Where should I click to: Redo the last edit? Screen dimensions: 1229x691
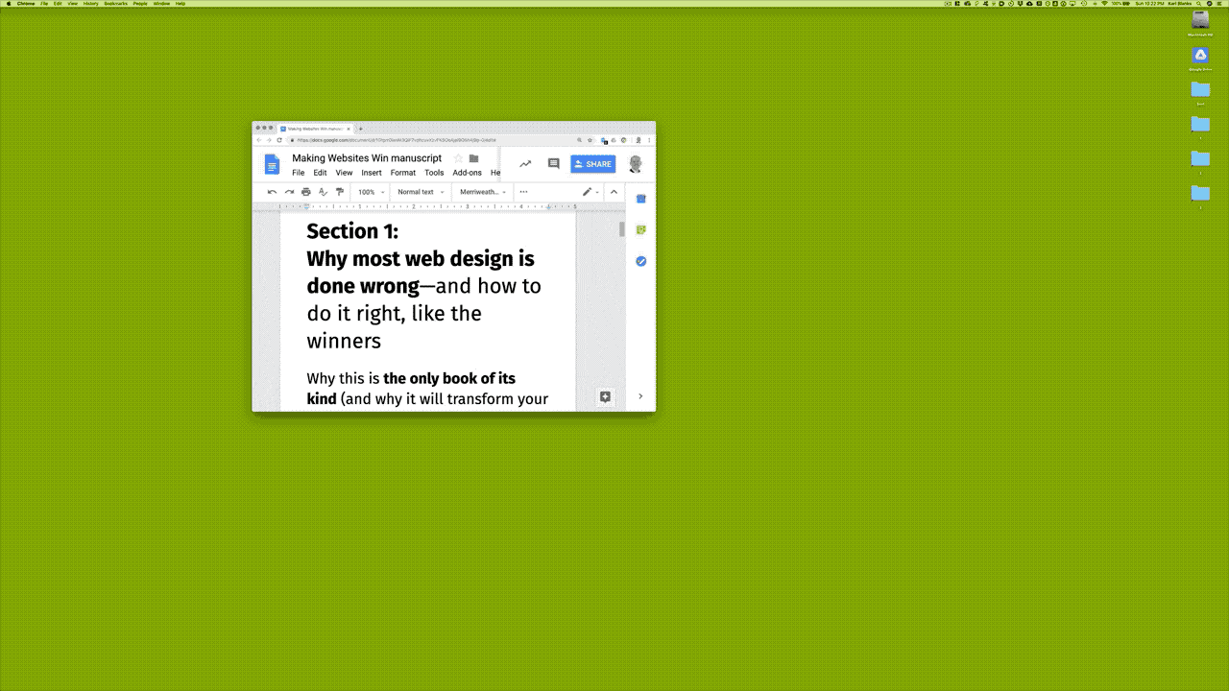[289, 192]
